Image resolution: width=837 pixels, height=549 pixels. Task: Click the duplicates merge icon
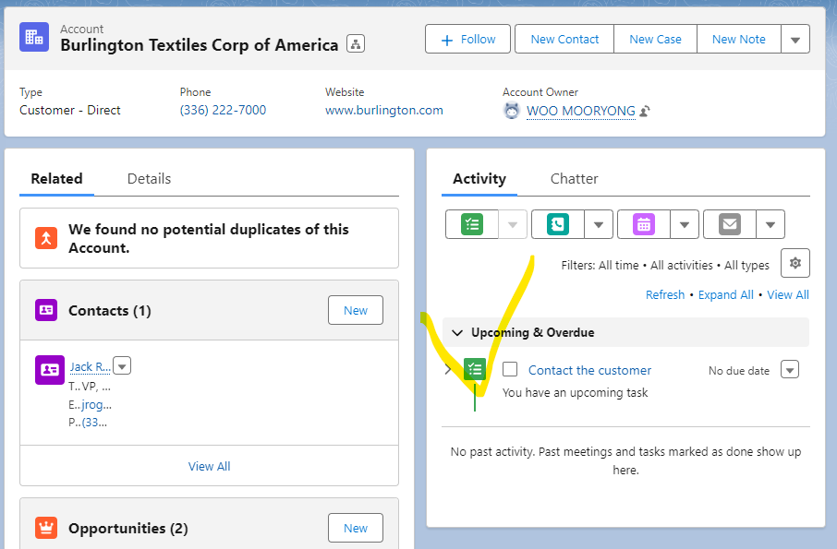46,238
